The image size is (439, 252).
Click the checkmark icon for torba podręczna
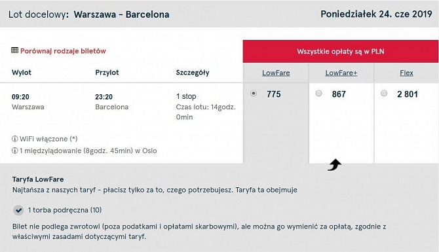coord(18,210)
